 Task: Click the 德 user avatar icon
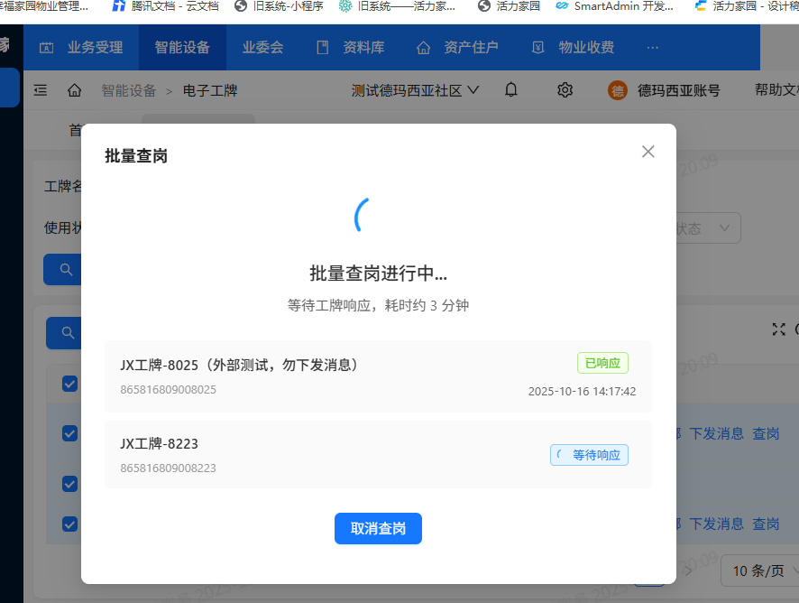(618, 90)
